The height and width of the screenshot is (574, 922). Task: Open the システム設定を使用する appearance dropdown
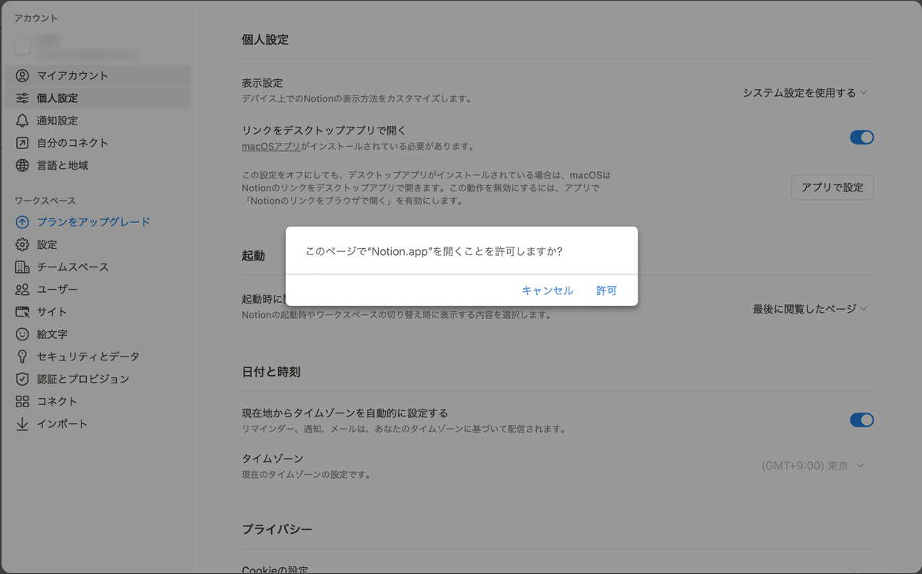tap(804, 92)
